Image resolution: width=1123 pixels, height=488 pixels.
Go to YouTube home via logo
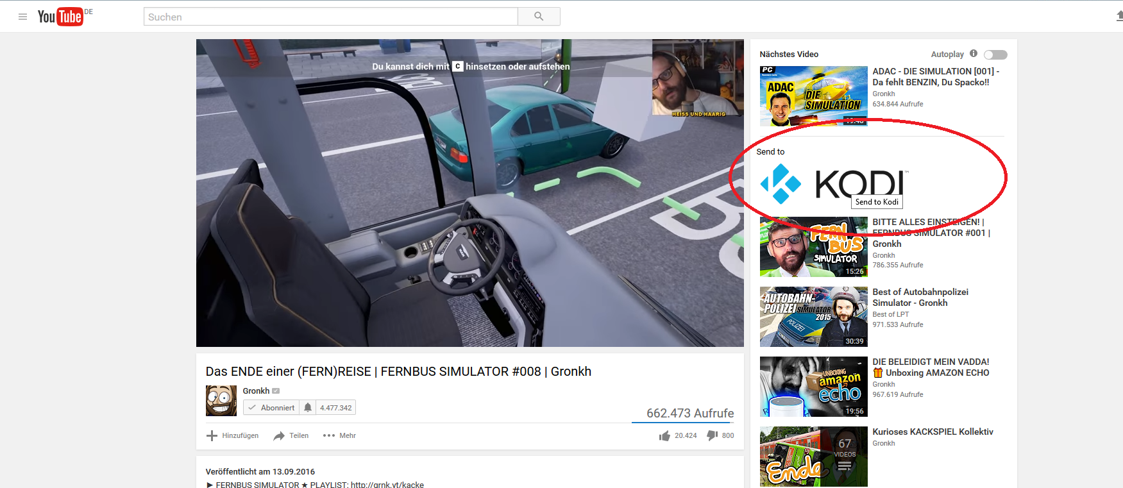(x=60, y=17)
